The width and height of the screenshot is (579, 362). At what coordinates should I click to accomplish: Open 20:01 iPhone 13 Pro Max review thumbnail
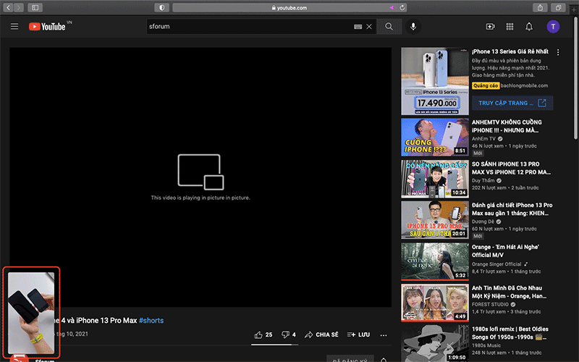tap(435, 220)
